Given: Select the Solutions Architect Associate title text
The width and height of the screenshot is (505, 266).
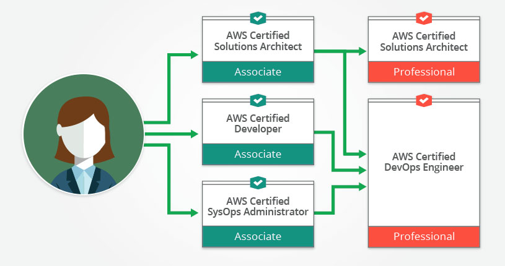Looking at the screenshot, I should click(x=258, y=41).
